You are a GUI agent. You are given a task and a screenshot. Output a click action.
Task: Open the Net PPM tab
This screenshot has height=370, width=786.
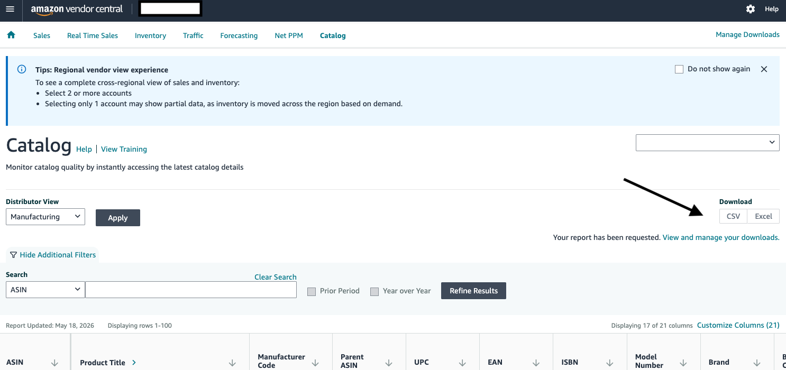[x=289, y=35]
